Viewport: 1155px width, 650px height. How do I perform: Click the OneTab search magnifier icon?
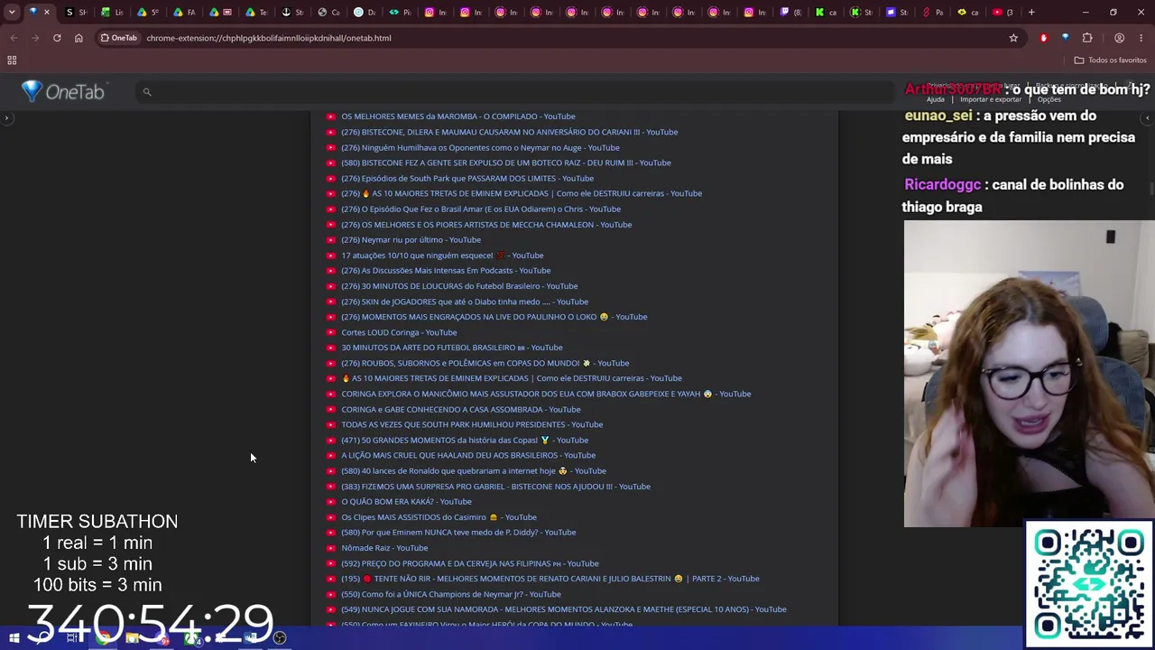(x=147, y=92)
